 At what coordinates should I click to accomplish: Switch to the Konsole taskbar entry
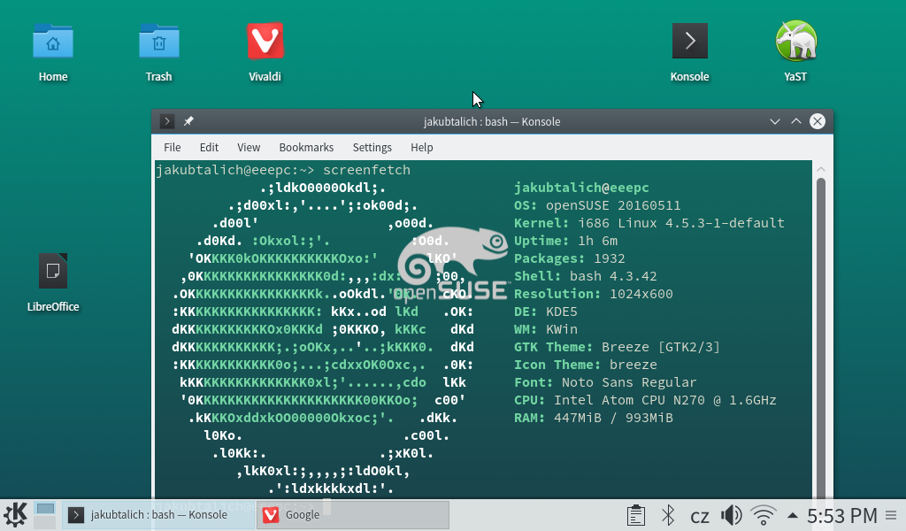click(x=158, y=515)
